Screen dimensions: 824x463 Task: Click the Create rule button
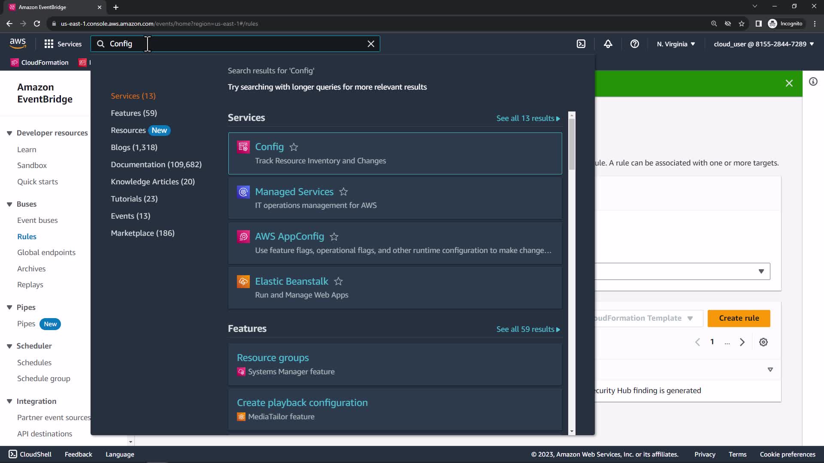tap(739, 318)
